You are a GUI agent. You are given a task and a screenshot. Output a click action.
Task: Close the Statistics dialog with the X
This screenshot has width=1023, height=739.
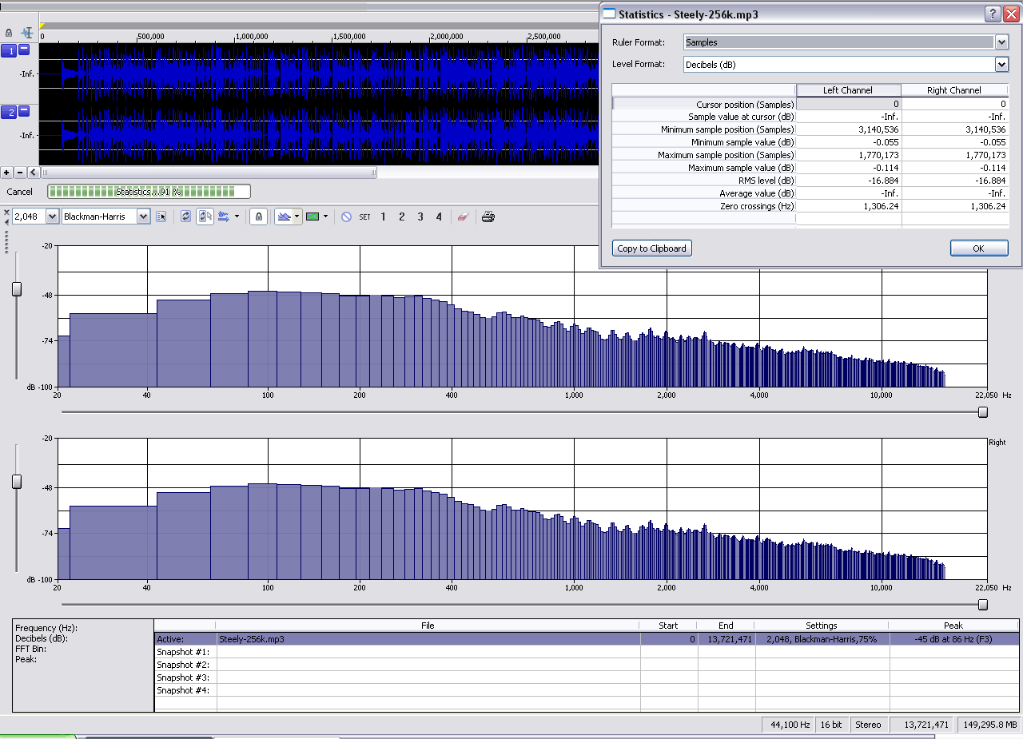pos(1009,14)
